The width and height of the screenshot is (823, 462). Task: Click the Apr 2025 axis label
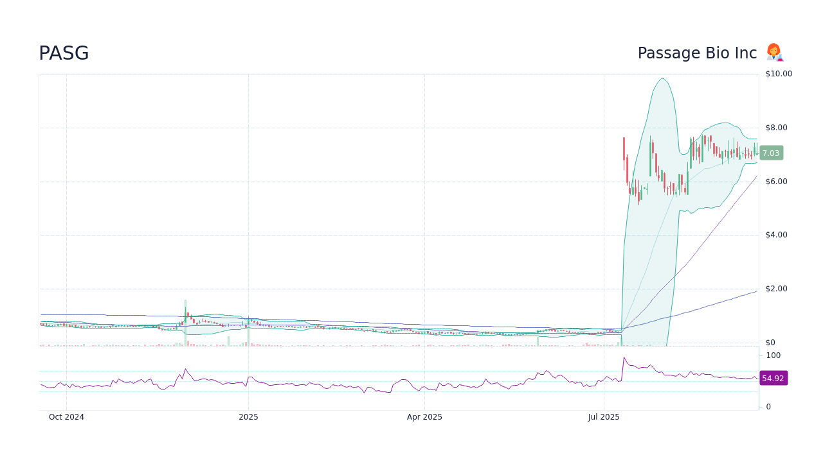(x=424, y=416)
